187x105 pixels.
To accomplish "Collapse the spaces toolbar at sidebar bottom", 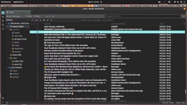I will (3, 102).
